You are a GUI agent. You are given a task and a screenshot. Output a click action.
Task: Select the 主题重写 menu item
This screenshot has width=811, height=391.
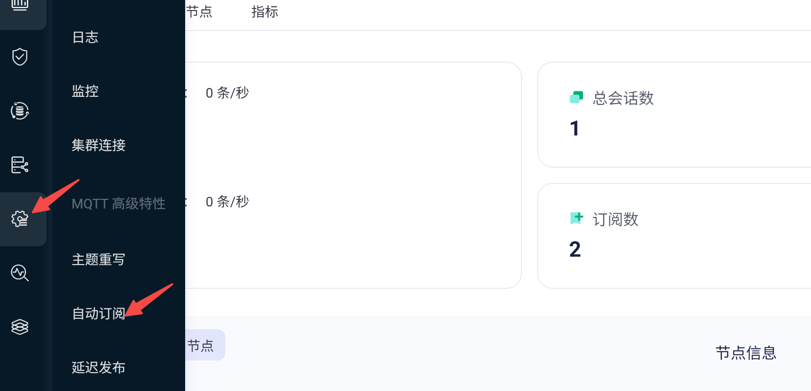tap(98, 259)
